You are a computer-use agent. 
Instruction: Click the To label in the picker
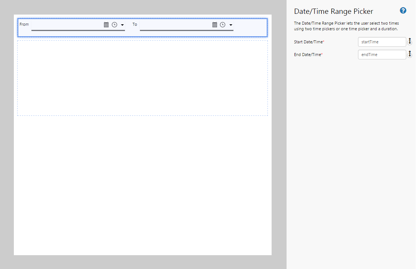[x=135, y=24]
